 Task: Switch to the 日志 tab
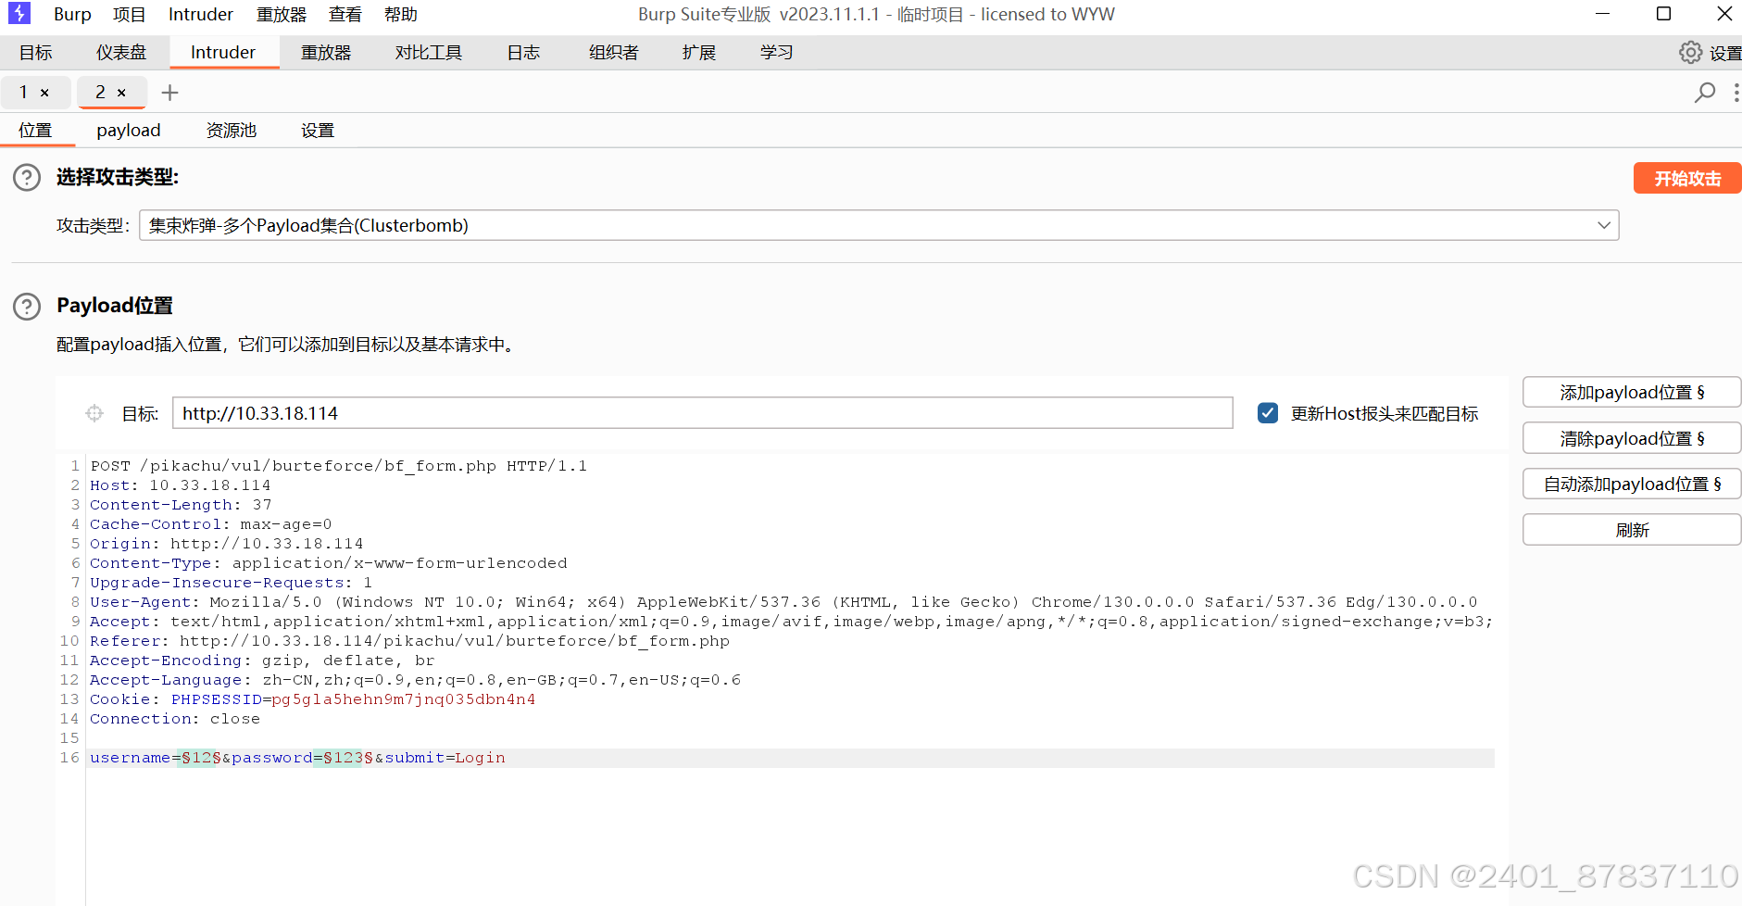point(523,53)
